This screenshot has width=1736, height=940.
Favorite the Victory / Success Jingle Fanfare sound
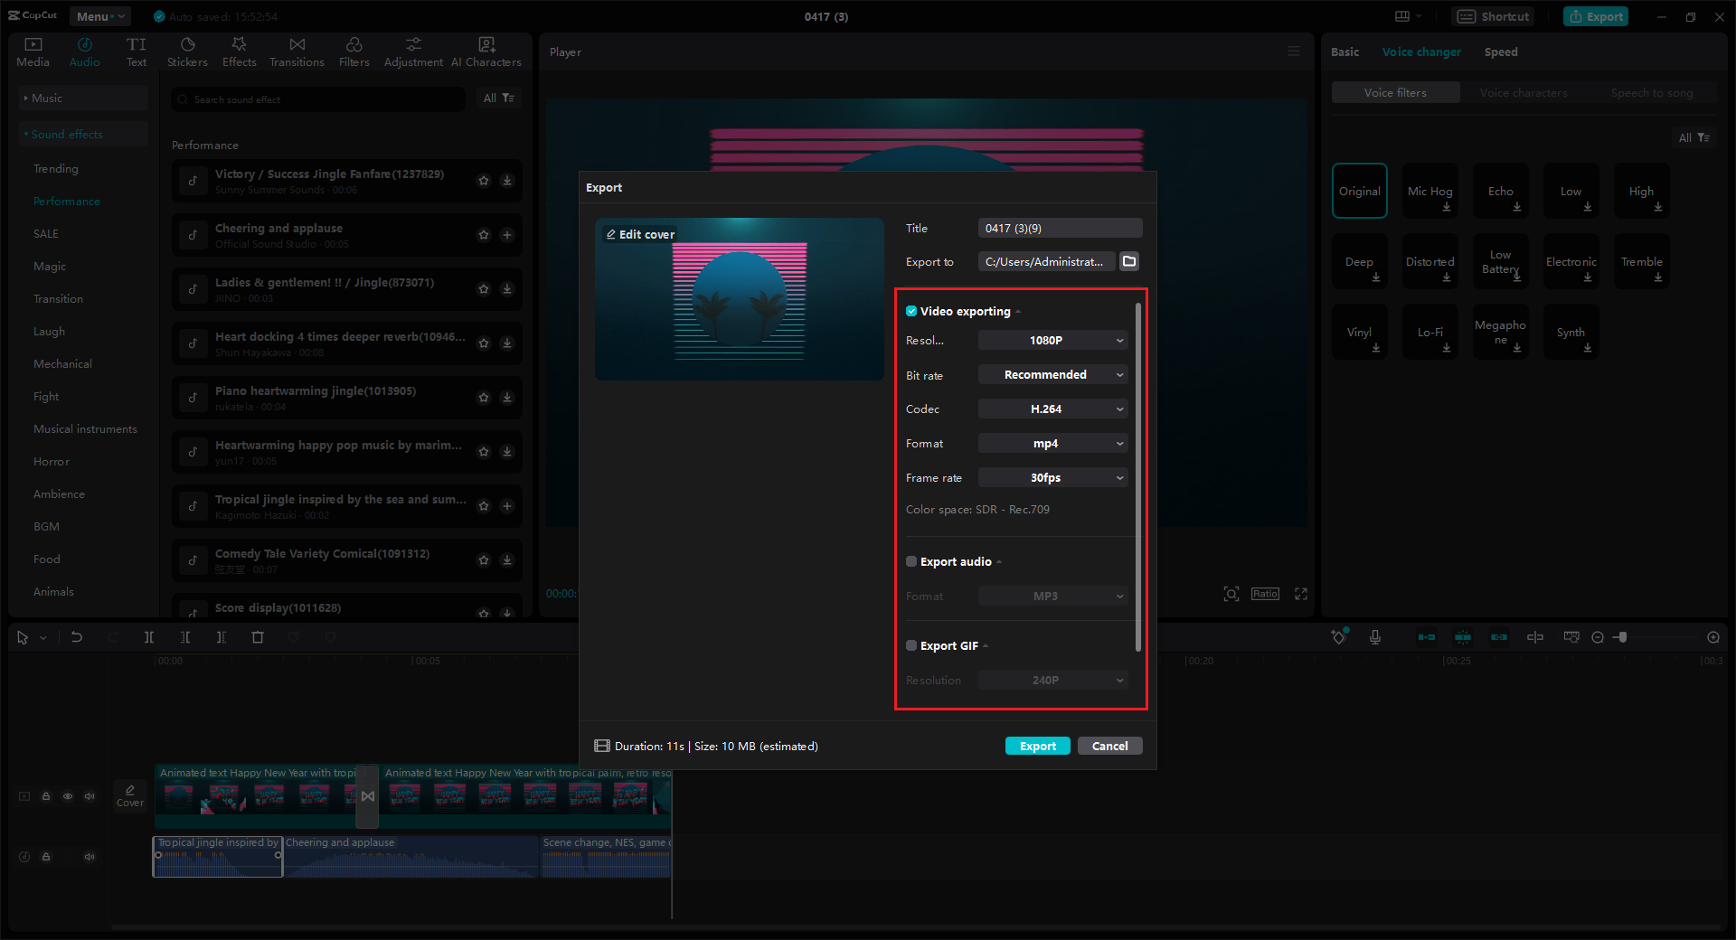[x=484, y=181]
